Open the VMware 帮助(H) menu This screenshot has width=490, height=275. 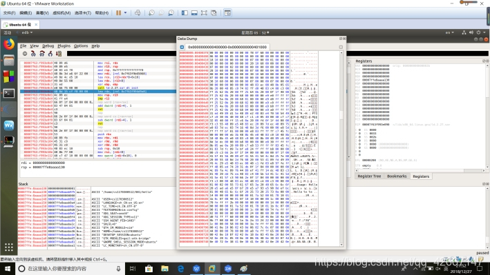click(x=102, y=13)
